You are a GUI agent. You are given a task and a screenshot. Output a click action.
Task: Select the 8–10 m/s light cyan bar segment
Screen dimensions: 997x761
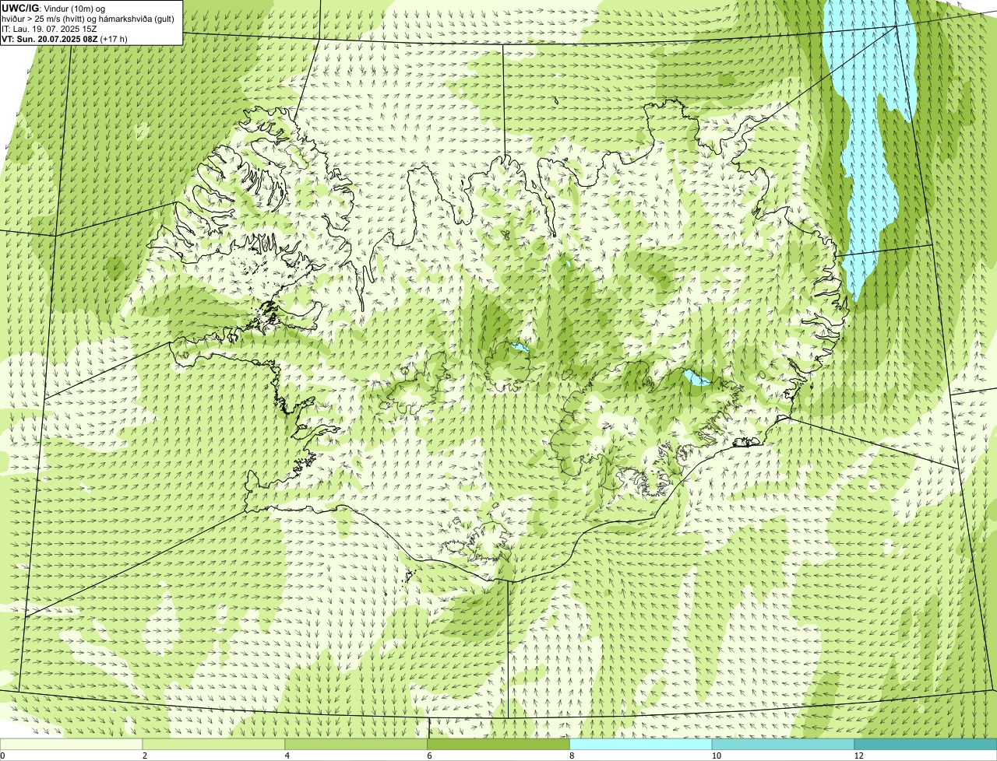pyautogui.click(x=641, y=745)
